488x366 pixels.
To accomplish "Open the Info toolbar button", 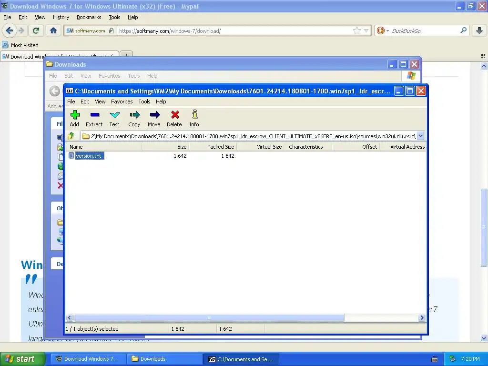I will (194, 118).
